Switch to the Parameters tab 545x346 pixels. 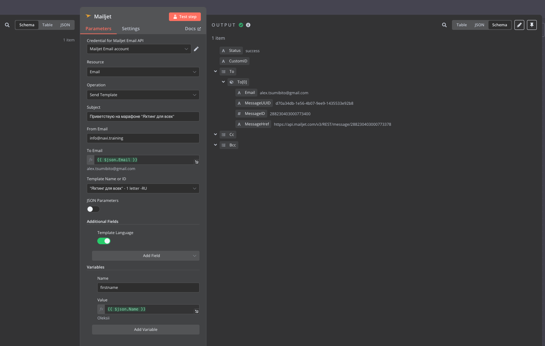point(98,29)
